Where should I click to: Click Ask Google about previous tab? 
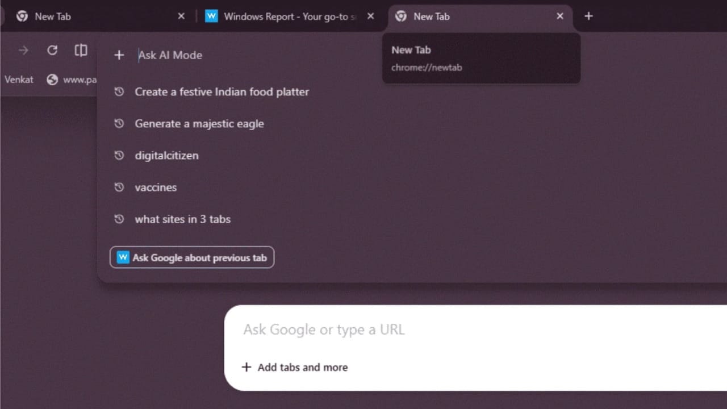coord(191,257)
